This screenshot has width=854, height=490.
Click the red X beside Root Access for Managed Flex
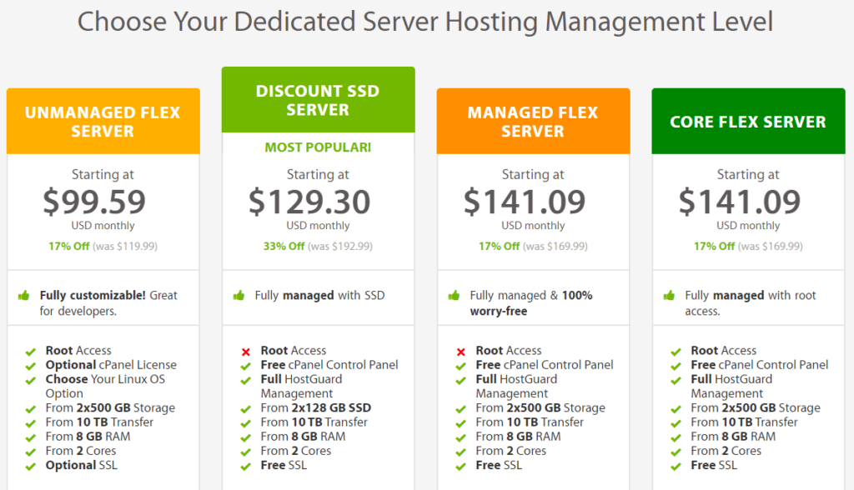(x=460, y=350)
